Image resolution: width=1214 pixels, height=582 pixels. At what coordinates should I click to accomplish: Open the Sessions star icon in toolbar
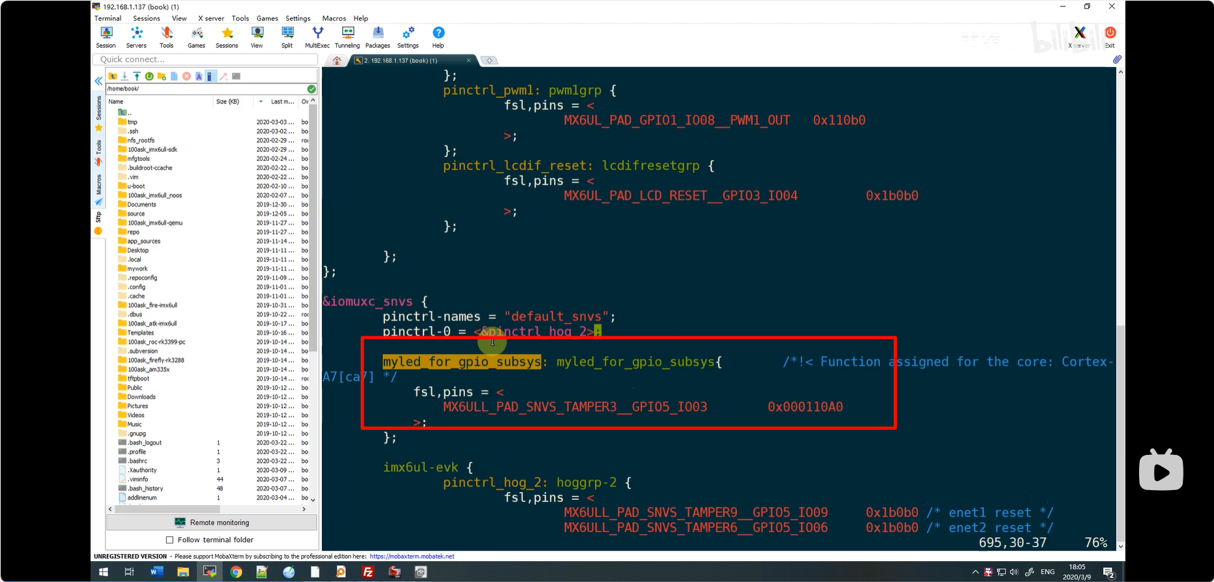[x=227, y=37]
